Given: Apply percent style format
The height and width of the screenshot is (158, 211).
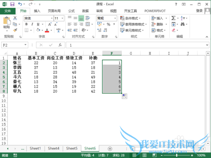Looking at the screenshot, I should (108, 24).
